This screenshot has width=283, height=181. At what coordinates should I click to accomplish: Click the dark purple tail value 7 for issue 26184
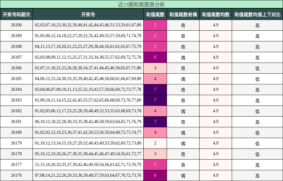pos(155,90)
